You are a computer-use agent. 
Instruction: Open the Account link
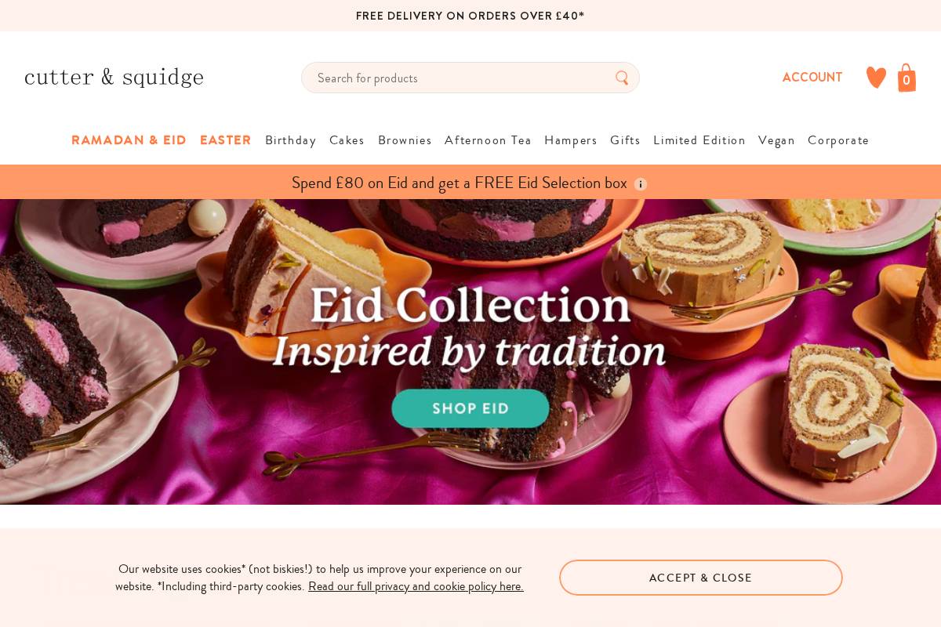(812, 78)
